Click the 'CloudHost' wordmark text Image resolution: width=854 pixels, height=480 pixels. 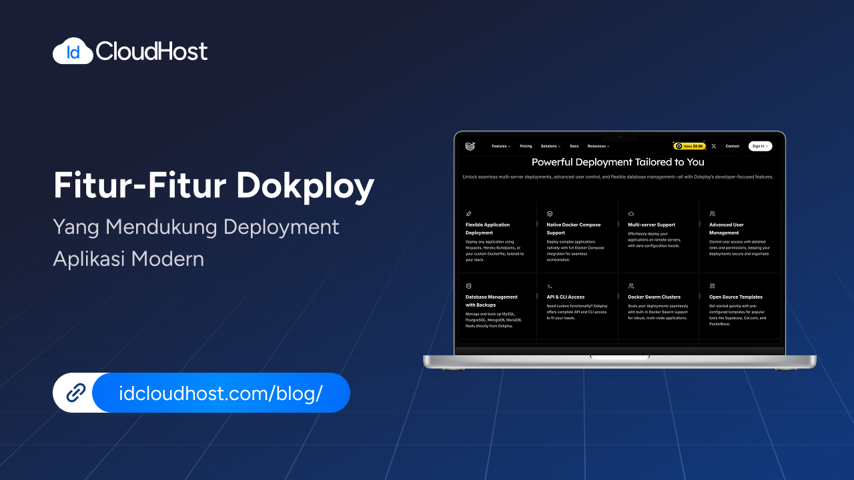[x=152, y=51]
